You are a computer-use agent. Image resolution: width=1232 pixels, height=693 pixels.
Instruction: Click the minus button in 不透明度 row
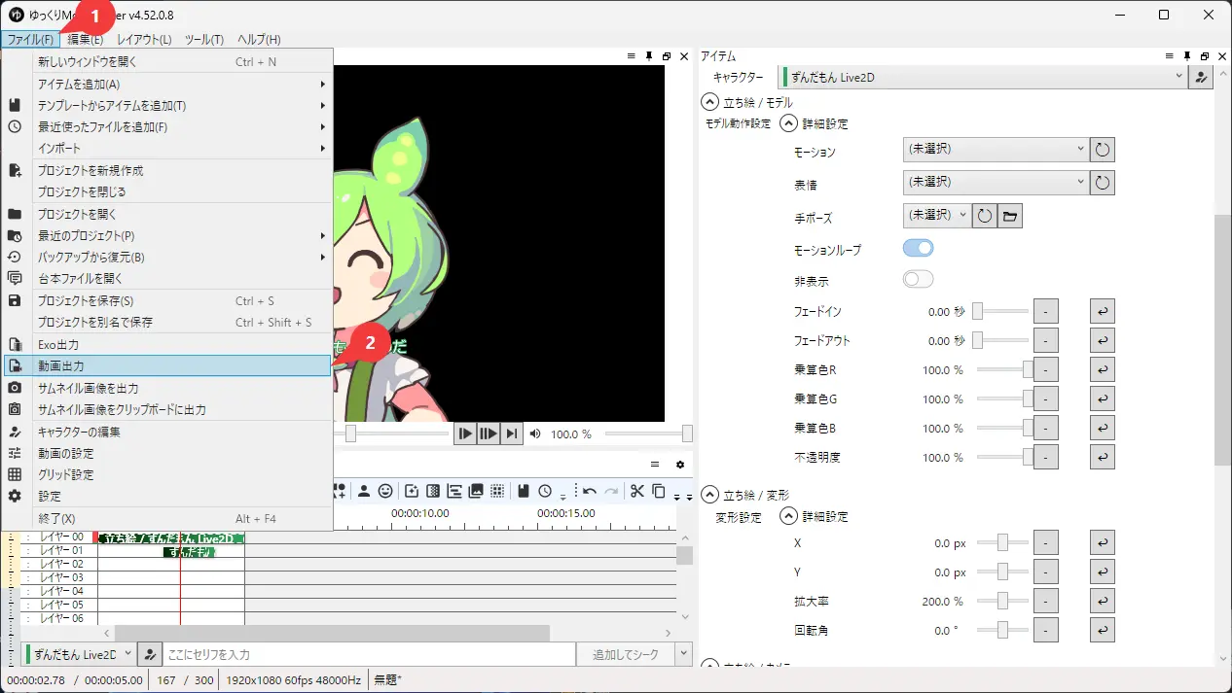pyautogui.click(x=1045, y=457)
